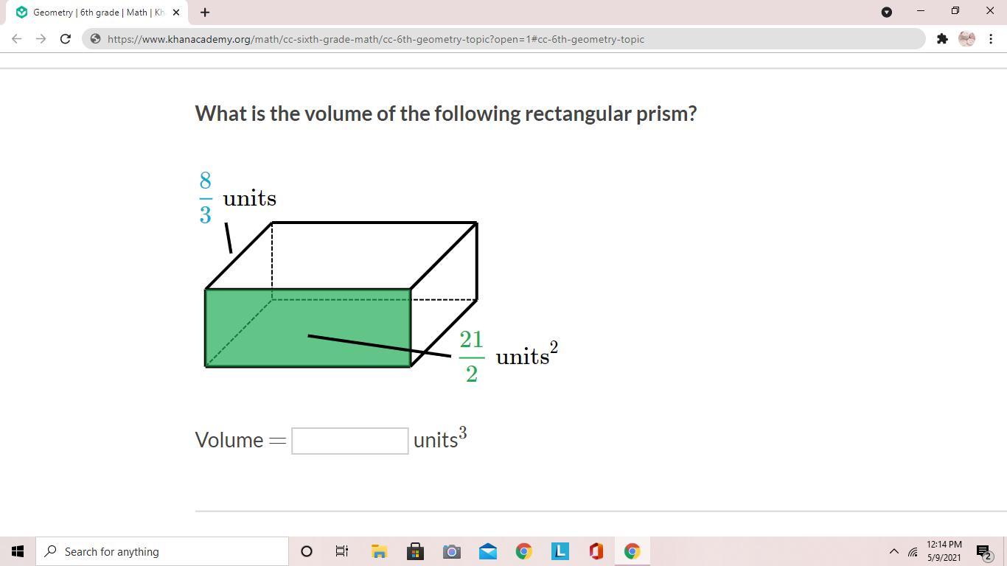The width and height of the screenshot is (1007, 566).
Task: Select the Geometry 6th grade browser tab
Action: 97,13
